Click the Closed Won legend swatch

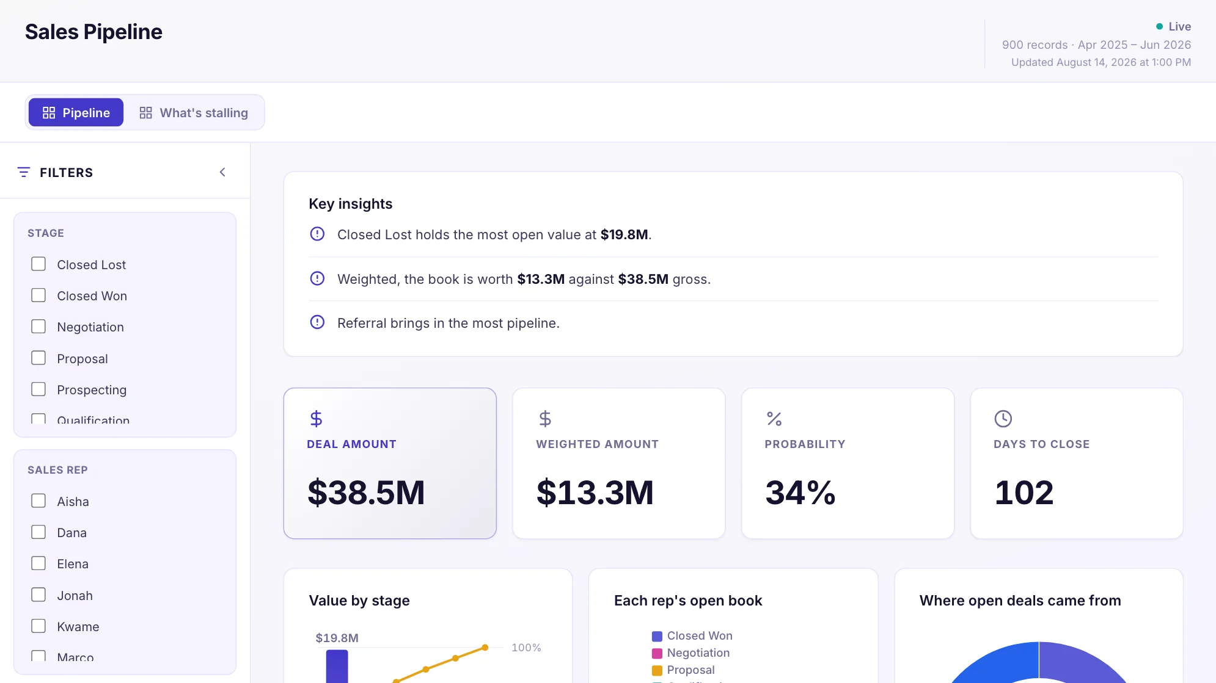pos(657,636)
